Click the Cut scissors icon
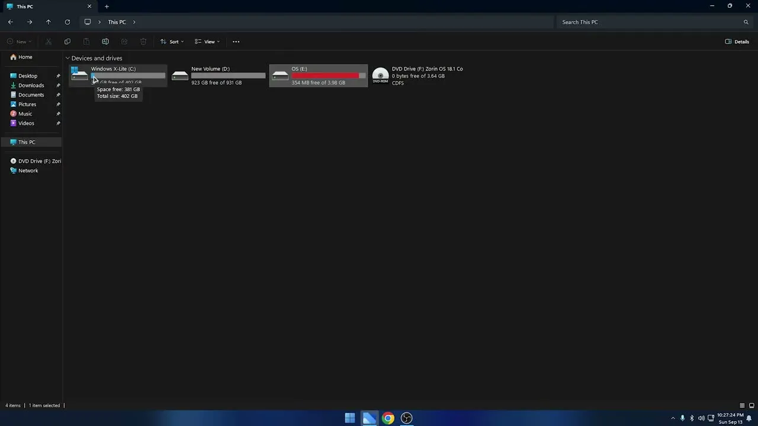The width and height of the screenshot is (758, 426). [49, 41]
